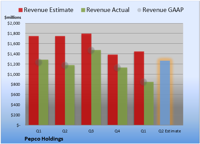Click the 'Pepco Holdings' chart title
The image size is (200, 144).
[x=44, y=139]
